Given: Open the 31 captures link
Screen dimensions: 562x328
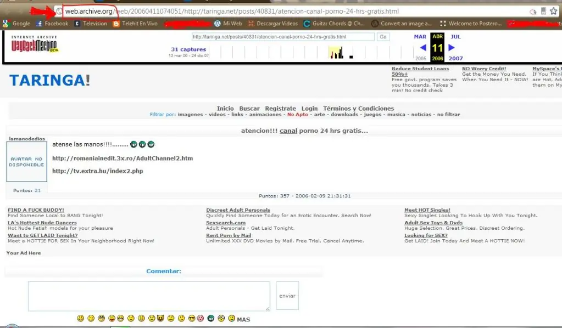Looking at the screenshot, I should click(x=188, y=49).
